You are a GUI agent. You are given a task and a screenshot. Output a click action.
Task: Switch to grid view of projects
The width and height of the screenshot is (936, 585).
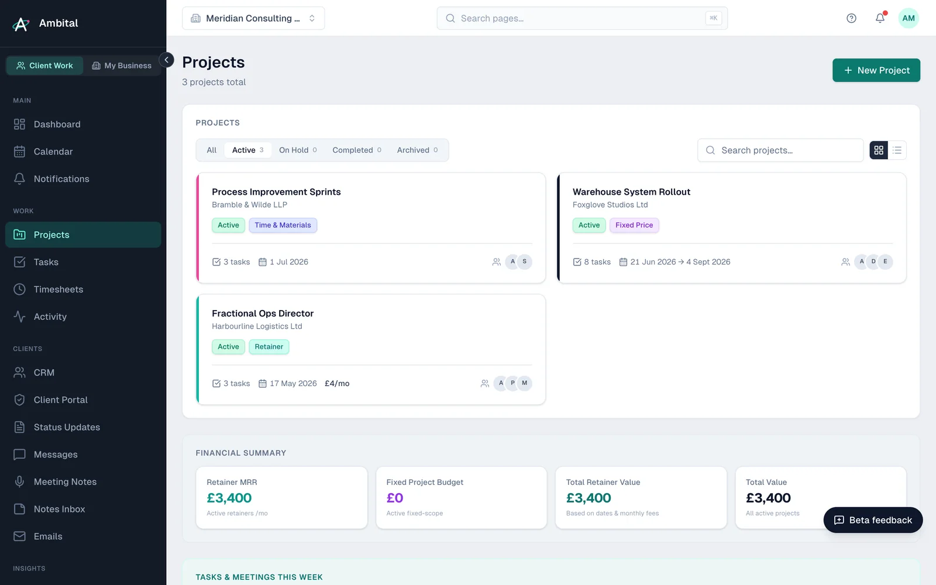coord(879,150)
